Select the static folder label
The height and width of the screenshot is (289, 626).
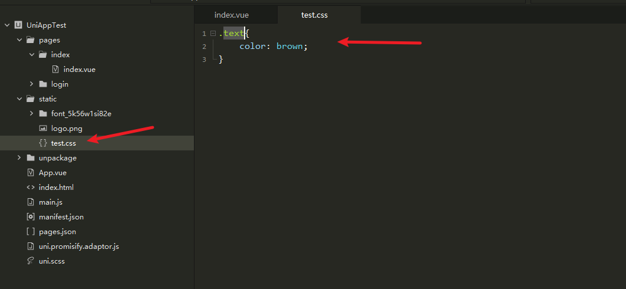click(48, 98)
